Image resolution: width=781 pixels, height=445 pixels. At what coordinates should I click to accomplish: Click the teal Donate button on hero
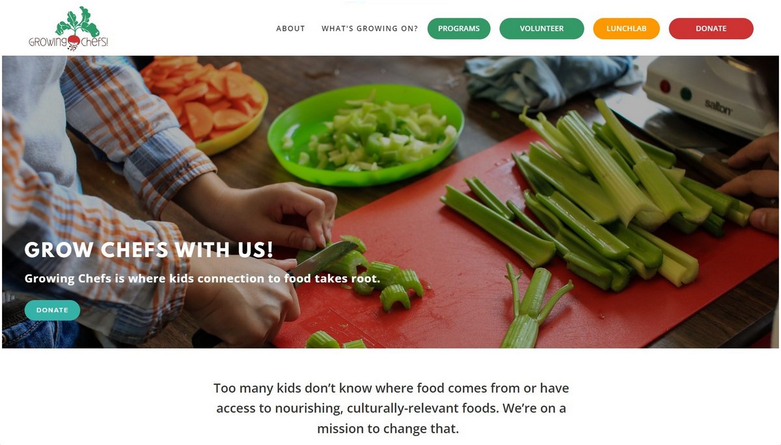point(52,310)
